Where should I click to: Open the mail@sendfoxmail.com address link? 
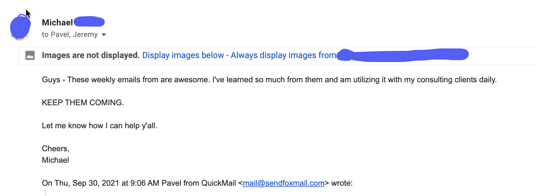point(283,183)
